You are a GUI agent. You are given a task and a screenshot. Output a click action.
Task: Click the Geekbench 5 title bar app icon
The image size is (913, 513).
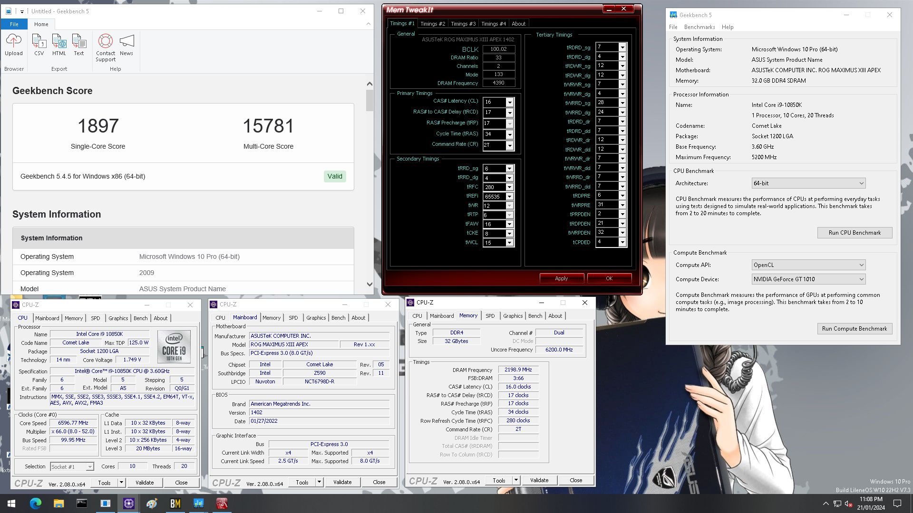pyautogui.click(x=673, y=15)
